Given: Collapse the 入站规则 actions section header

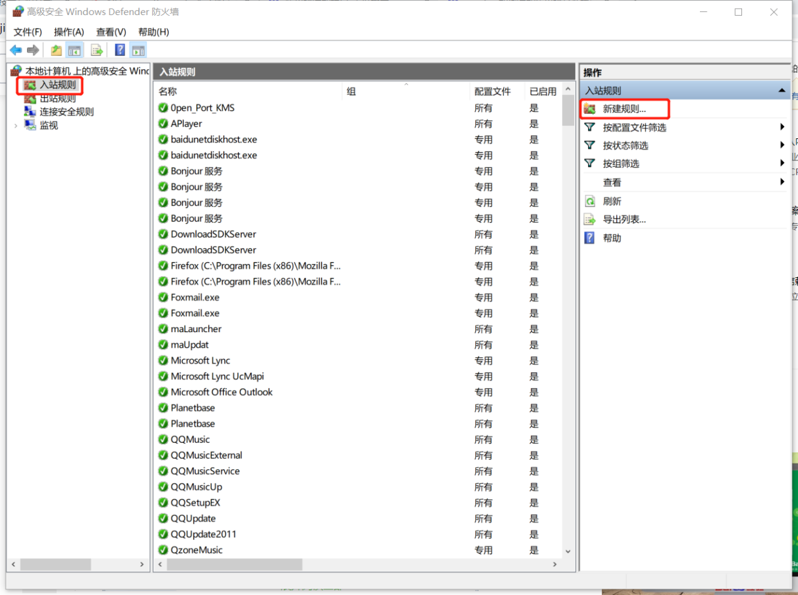Looking at the screenshot, I should tap(782, 91).
